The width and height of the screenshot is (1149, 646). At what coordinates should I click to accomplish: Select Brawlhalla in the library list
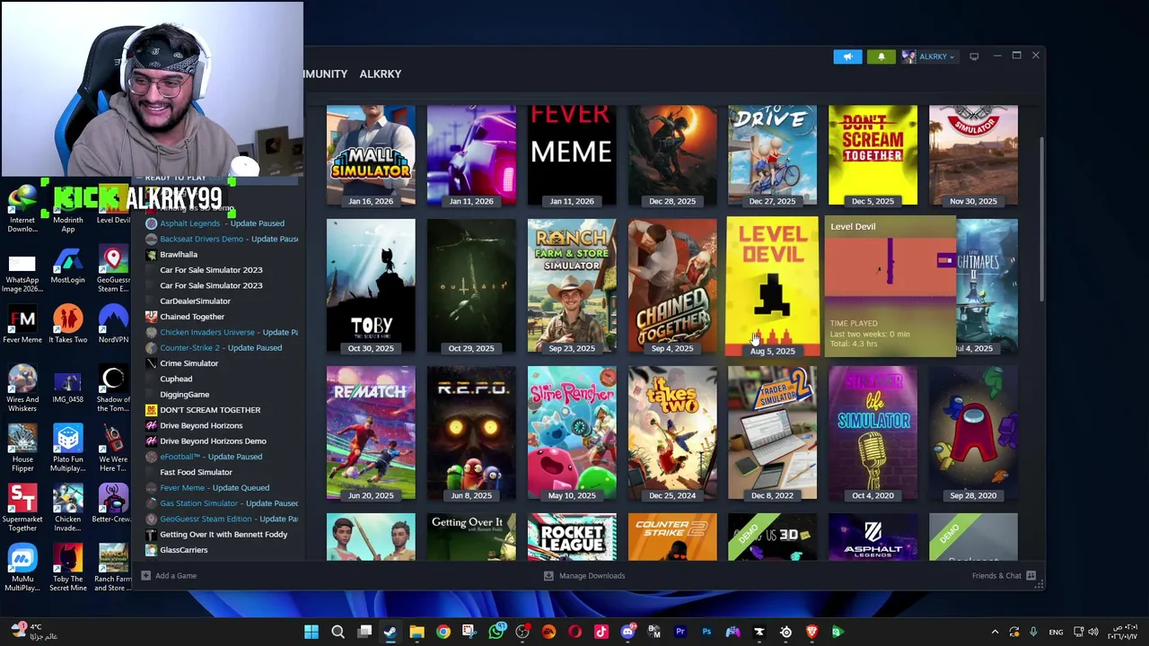click(x=178, y=254)
